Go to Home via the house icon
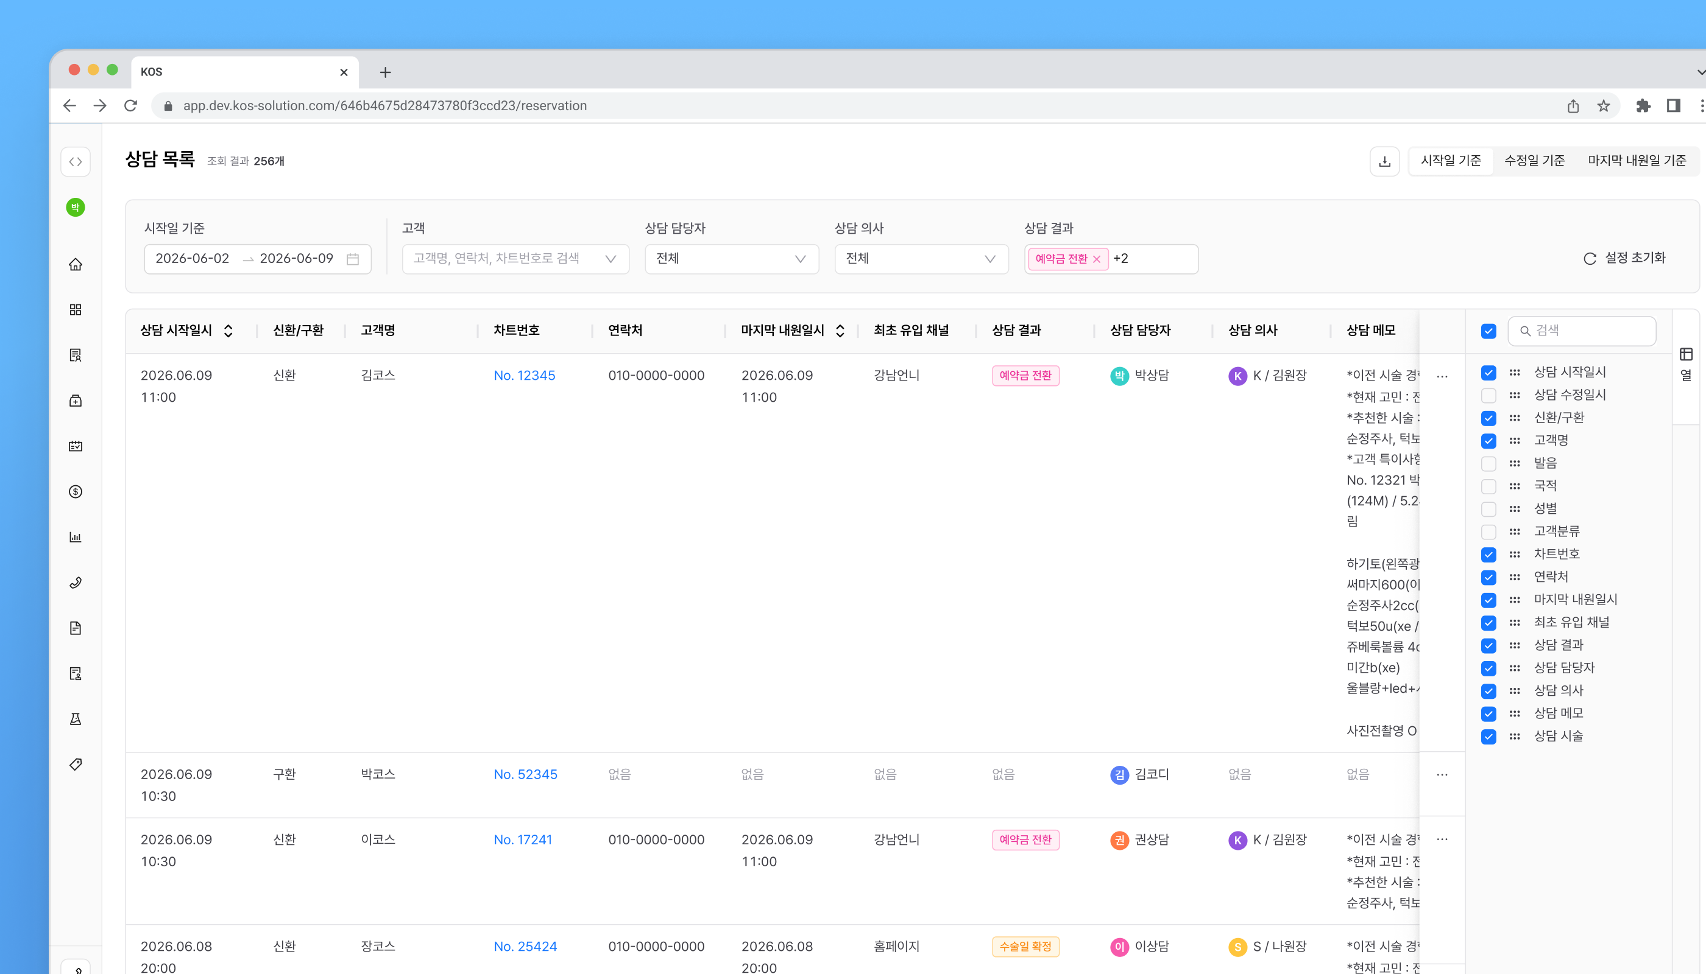Image resolution: width=1706 pixels, height=974 pixels. (x=76, y=264)
